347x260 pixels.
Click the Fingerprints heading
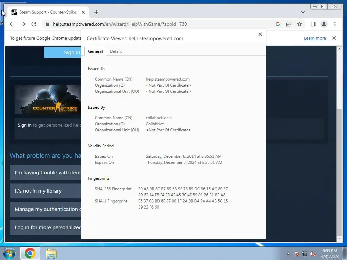pos(99,178)
